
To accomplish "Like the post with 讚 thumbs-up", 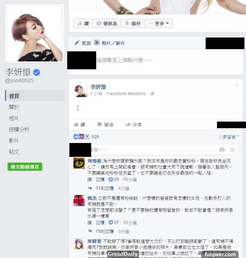I will click(79, 125).
